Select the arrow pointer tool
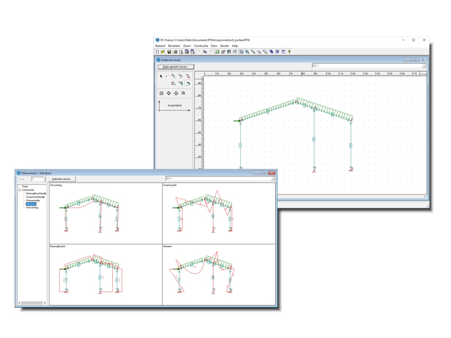 tap(161, 76)
